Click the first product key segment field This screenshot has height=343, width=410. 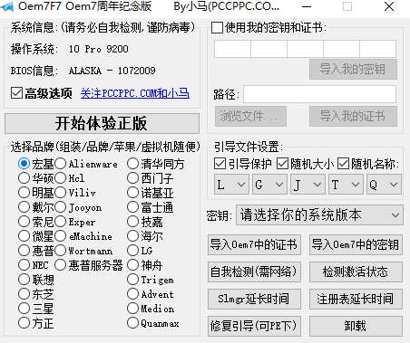point(232,49)
